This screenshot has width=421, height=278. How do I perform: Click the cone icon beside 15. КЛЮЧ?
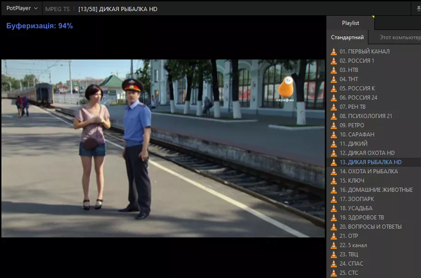[334, 181]
